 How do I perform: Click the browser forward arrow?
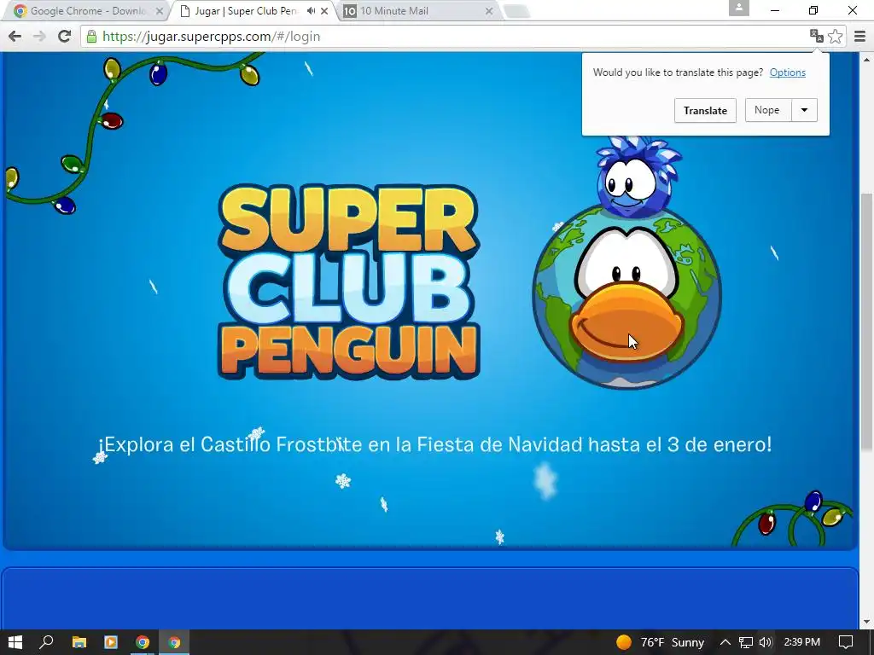point(39,36)
